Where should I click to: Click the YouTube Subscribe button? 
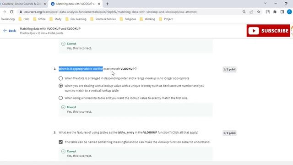pyautogui.click(x=268, y=31)
